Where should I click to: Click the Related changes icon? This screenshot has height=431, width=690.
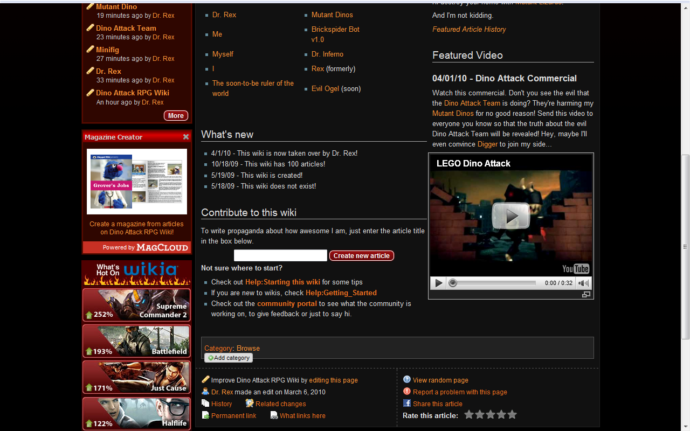pyautogui.click(x=250, y=403)
